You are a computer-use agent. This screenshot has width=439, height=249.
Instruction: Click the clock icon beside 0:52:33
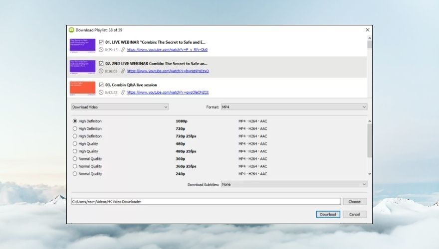[x=101, y=92]
